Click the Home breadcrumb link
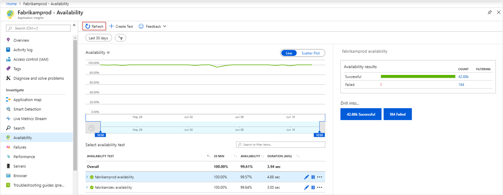Image resolution: width=503 pixels, height=195 pixels. (x=11, y=4)
